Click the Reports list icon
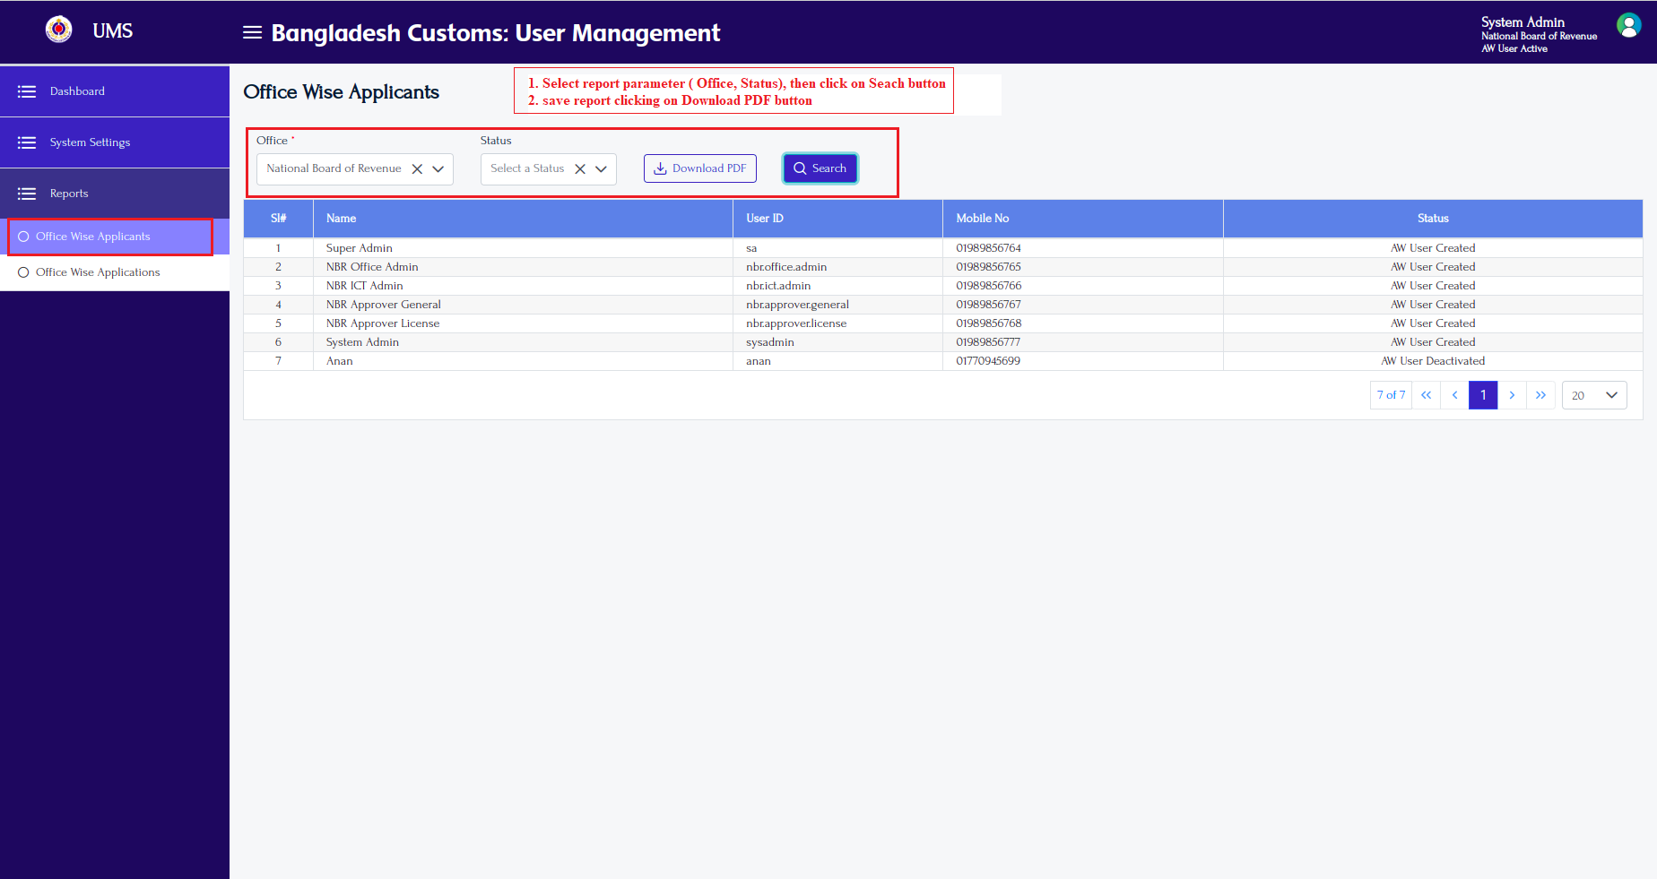This screenshot has width=1657, height=879. coord(27,194)
